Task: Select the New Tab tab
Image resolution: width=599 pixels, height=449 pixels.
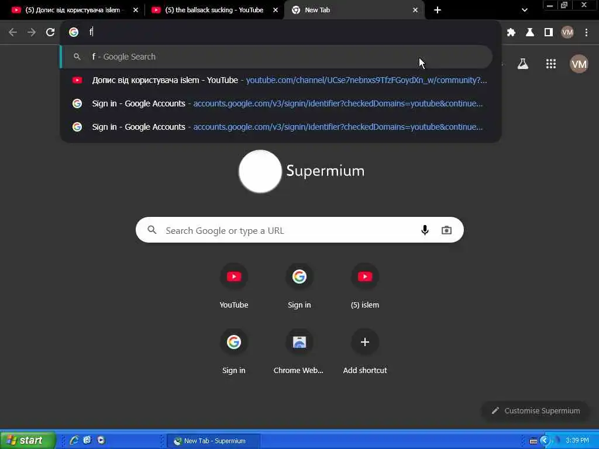Action: click(x=354, y=10)
